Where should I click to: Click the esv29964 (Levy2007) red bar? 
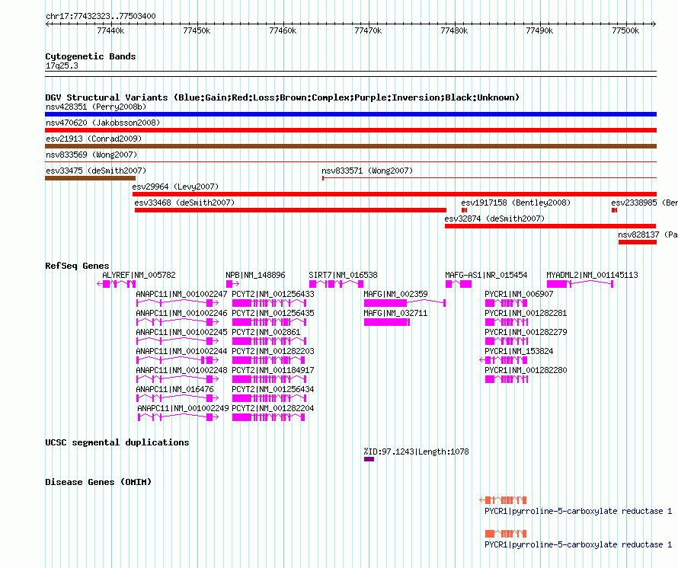point(395,194)
